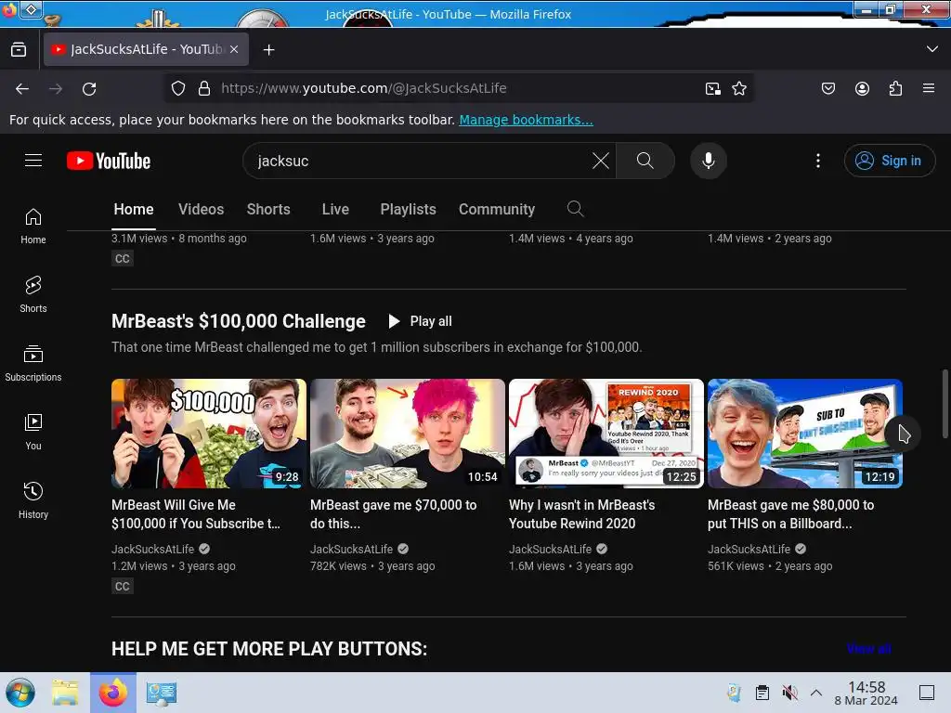List all tabs with the dropdown chevron
The width and height of the screenshot is (951, 713).
[932, 49]
